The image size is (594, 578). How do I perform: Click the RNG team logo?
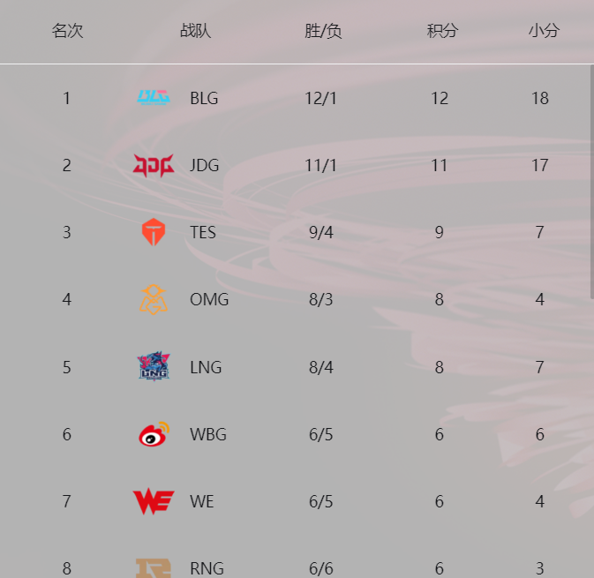point(154,567)
